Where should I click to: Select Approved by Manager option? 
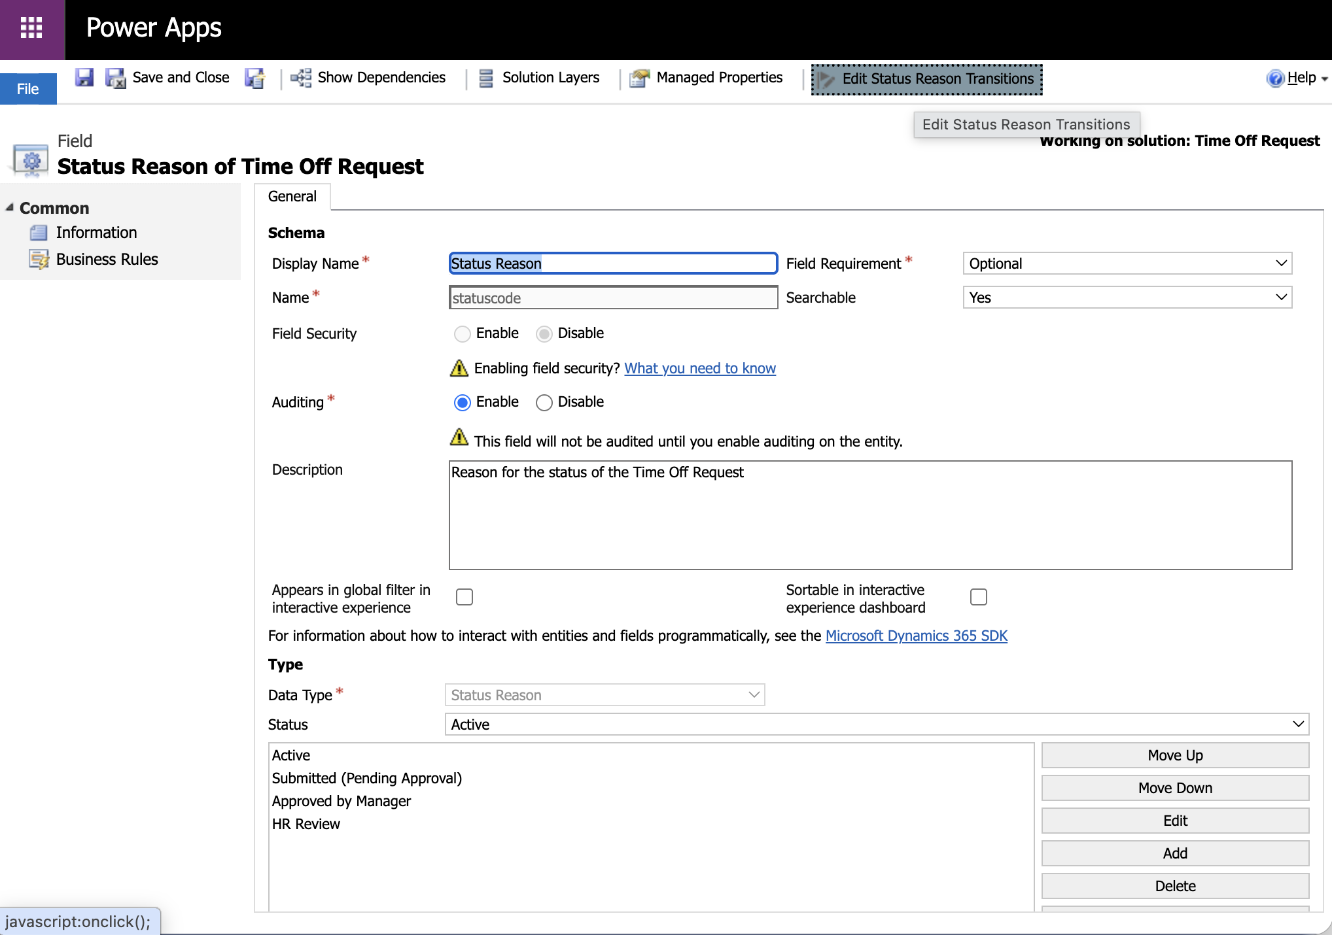pos(342,801)
